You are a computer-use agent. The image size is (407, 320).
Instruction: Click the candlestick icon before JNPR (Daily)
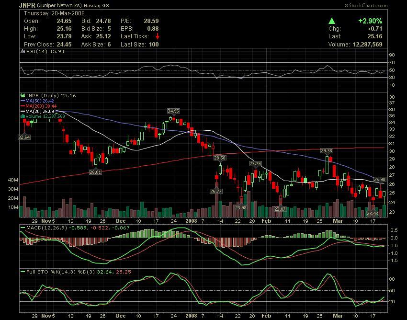click(23, 96)
